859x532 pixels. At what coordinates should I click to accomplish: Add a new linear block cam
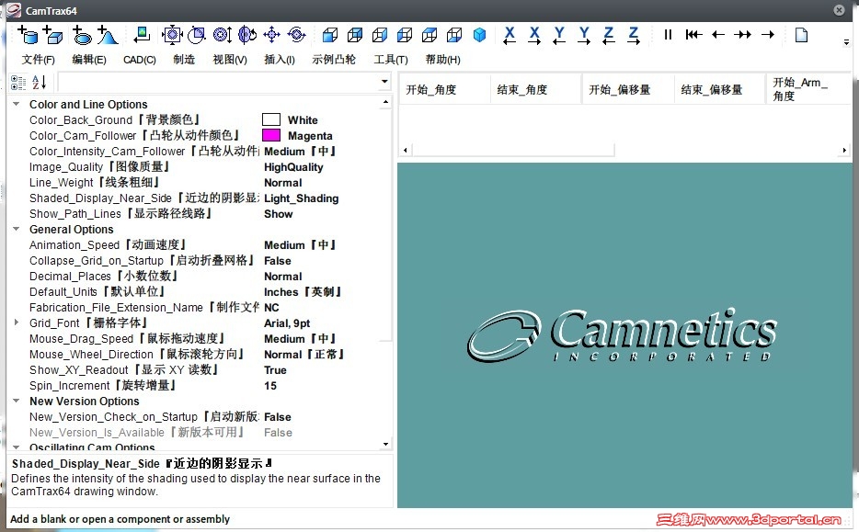[x=52, y=35]
